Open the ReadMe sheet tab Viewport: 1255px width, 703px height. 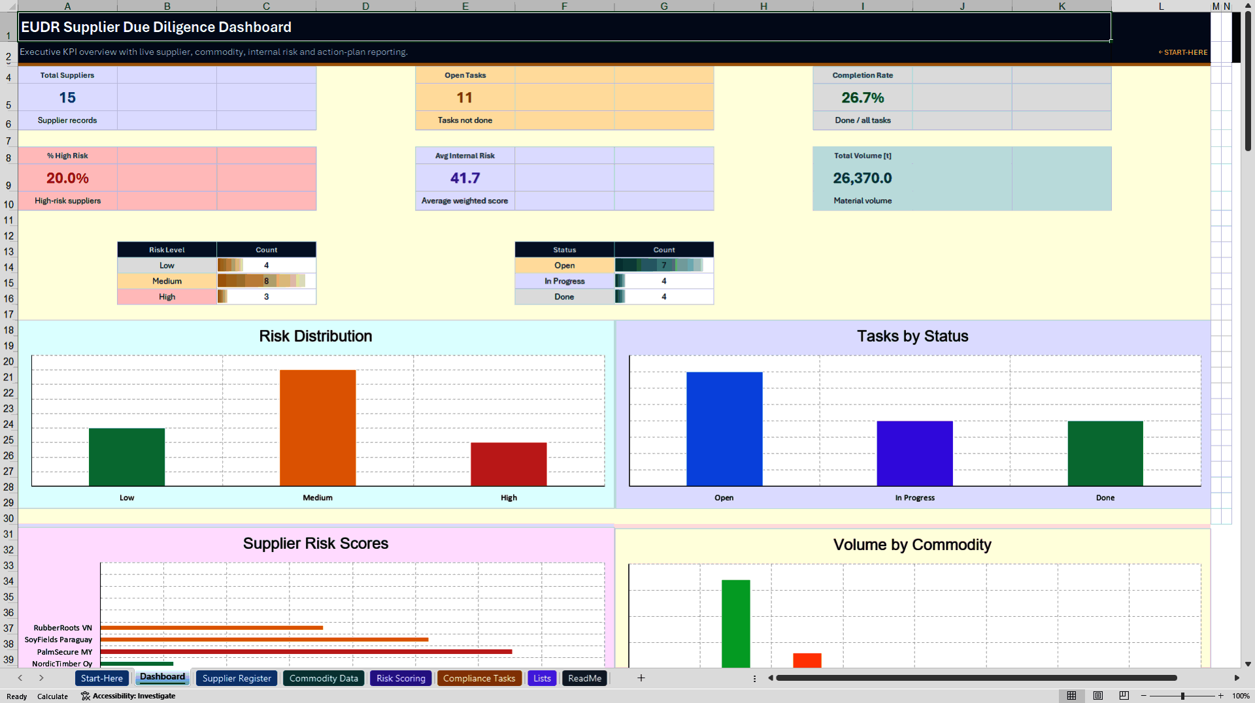(x=584, y=678)
